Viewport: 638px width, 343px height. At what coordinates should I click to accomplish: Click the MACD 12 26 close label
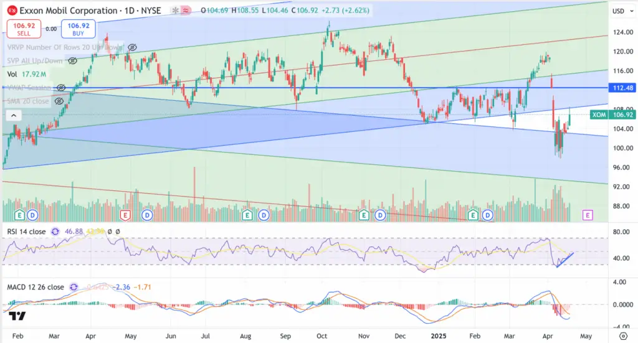coord(36,287)
